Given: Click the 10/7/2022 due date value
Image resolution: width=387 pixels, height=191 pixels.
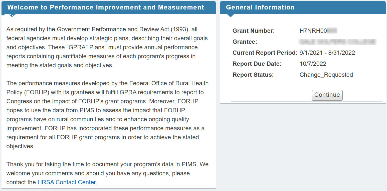Looking at the screenshot, I should [x=313, y=64].
